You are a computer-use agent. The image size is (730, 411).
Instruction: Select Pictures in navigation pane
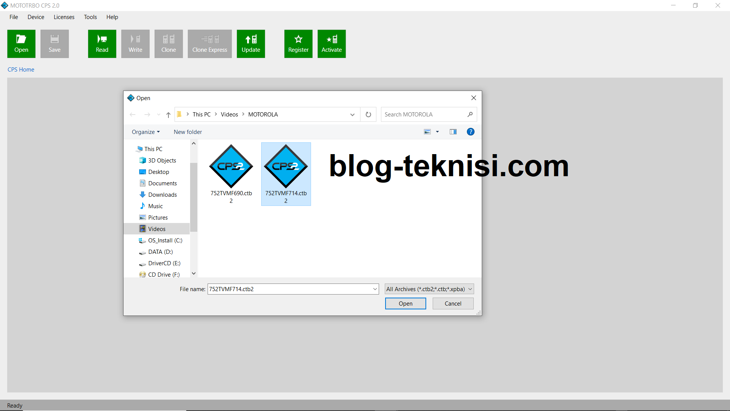pyautogui.click(x=158, y=217)
